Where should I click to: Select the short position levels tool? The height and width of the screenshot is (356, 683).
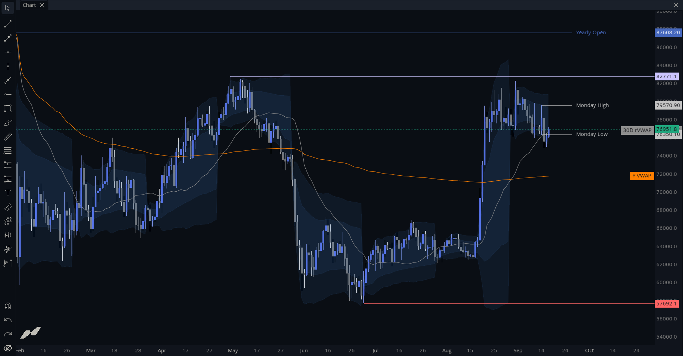coord(7,179)
